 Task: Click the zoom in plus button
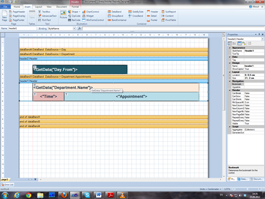(259, 189)
